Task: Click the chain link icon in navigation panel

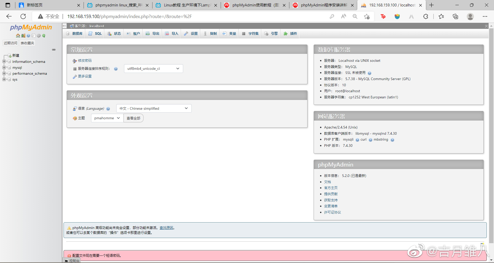Action: [54, 49]
